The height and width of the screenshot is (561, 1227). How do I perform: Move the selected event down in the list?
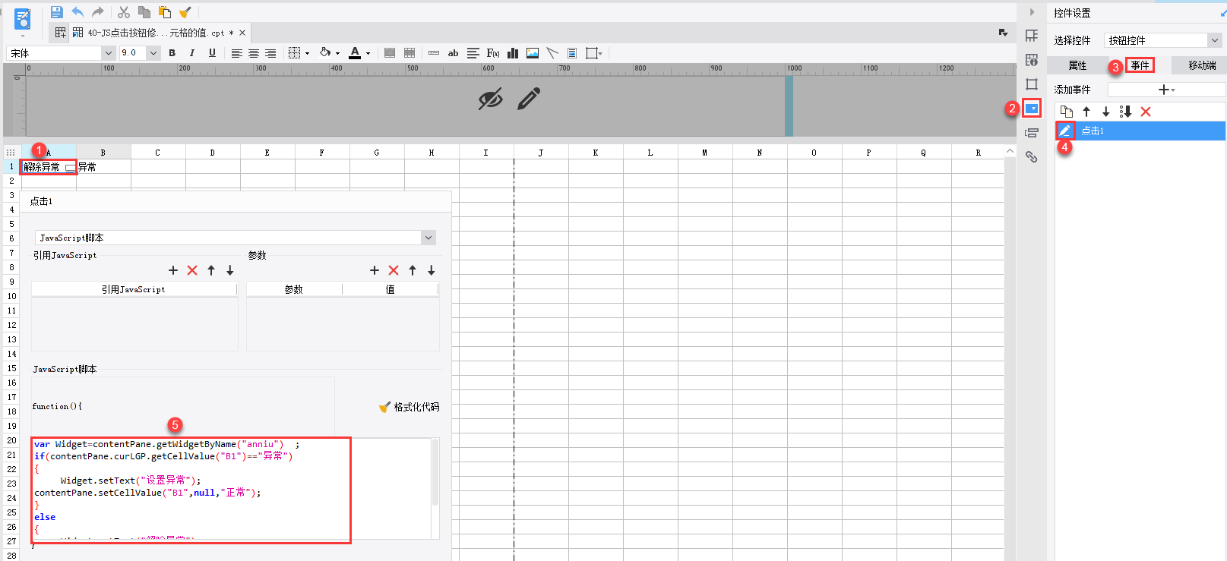point(1106,112)
